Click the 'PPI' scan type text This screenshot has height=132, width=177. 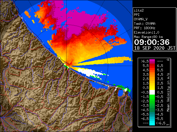pyautogui.click(x=137, y=15)
